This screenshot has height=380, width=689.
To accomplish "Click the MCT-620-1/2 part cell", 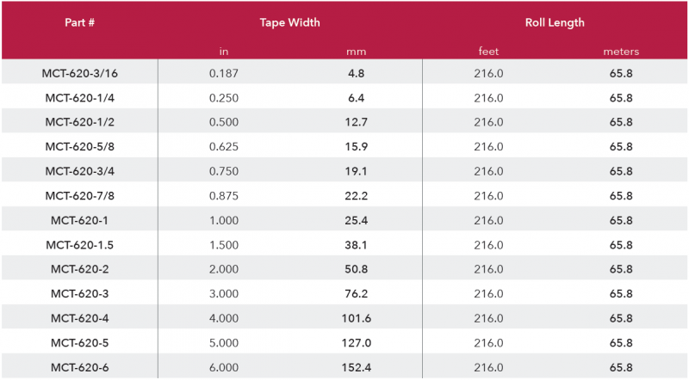I will pyautogui.click(x=79, y=122).
